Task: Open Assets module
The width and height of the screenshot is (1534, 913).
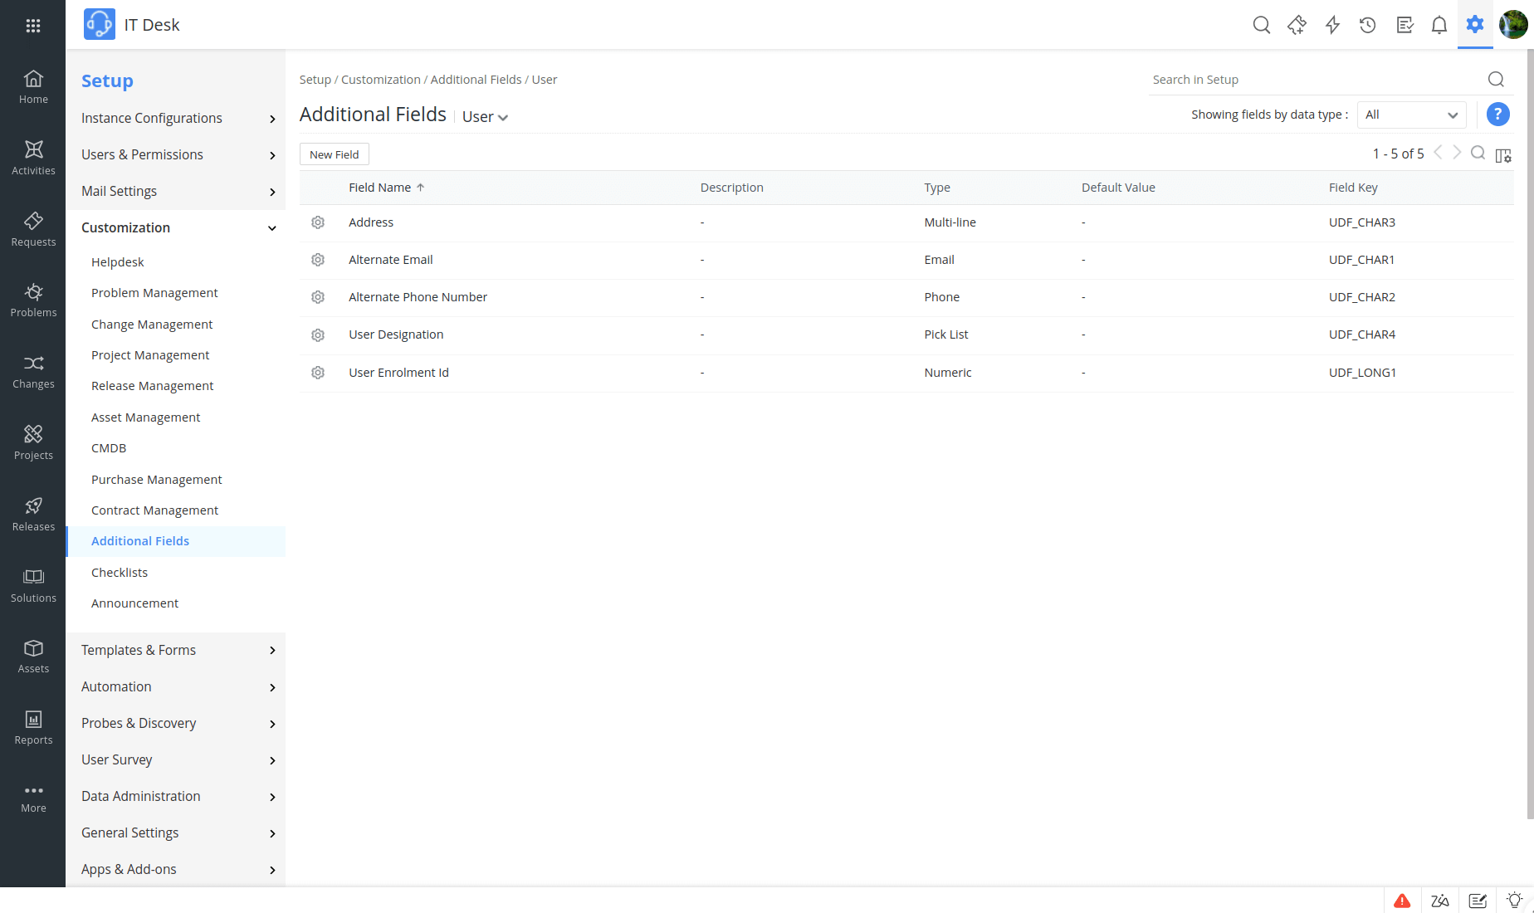Action: pyautogui.click(x=33, y=657)
